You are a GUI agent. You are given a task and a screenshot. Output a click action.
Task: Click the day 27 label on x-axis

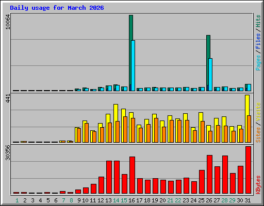(x=217, y=200)
